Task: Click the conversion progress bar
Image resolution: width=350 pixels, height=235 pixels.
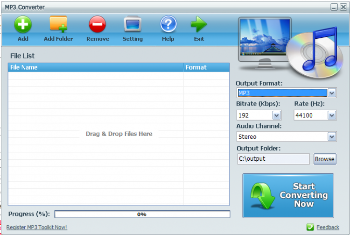Action: [142, 214]
